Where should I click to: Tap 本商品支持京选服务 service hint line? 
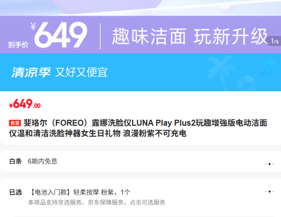[97, 203]
